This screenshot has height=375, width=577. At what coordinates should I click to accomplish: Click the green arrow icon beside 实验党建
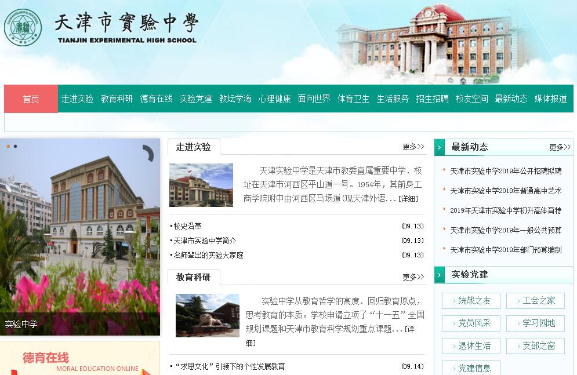440,275
